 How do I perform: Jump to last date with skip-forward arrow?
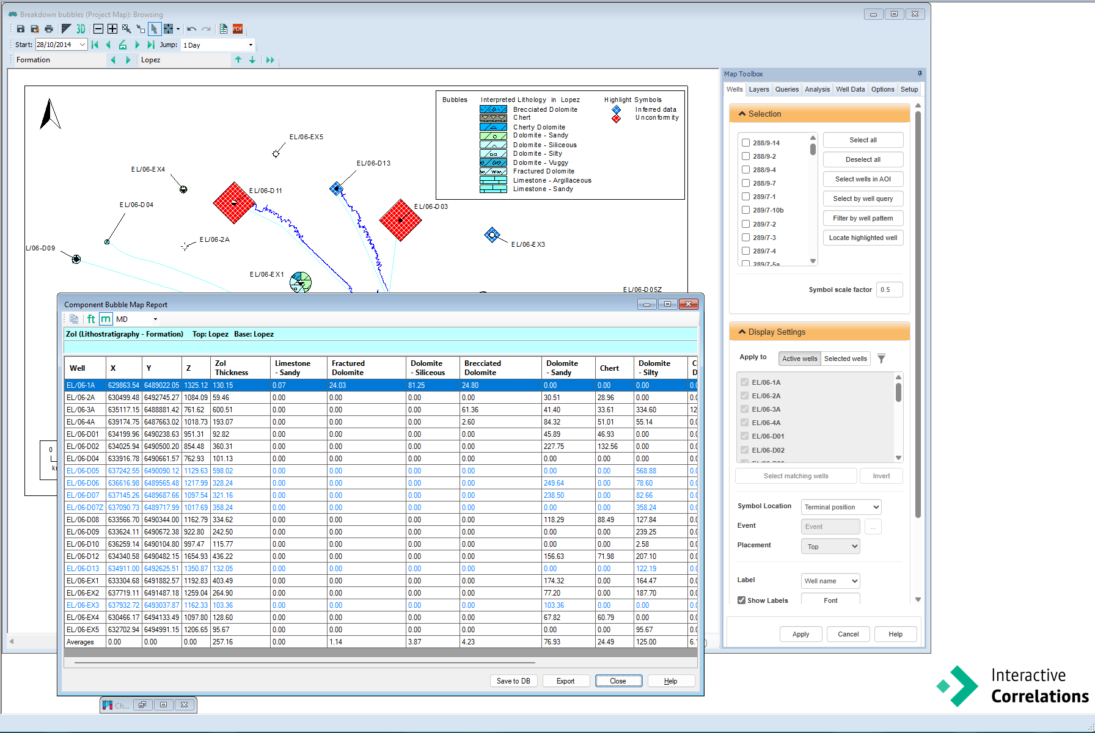(x=151, y=45)
